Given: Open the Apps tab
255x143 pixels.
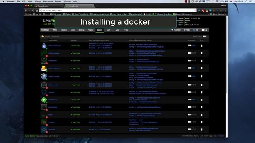Looking at the screenshot, I should click(117, 30).
